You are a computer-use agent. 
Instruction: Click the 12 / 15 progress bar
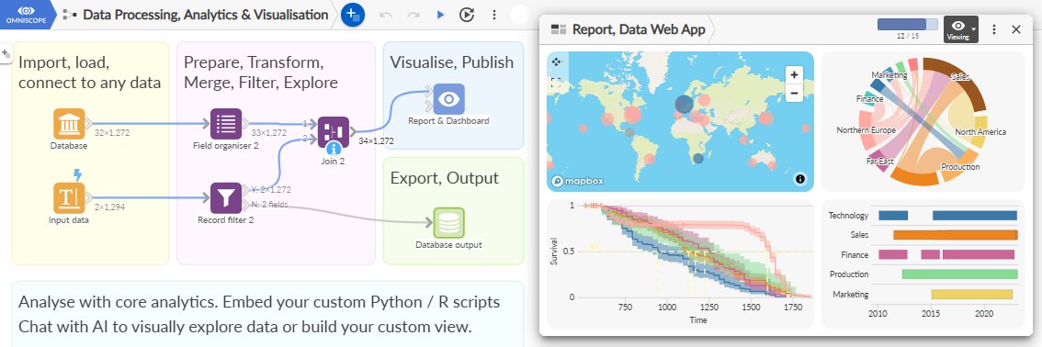[908, 25]
